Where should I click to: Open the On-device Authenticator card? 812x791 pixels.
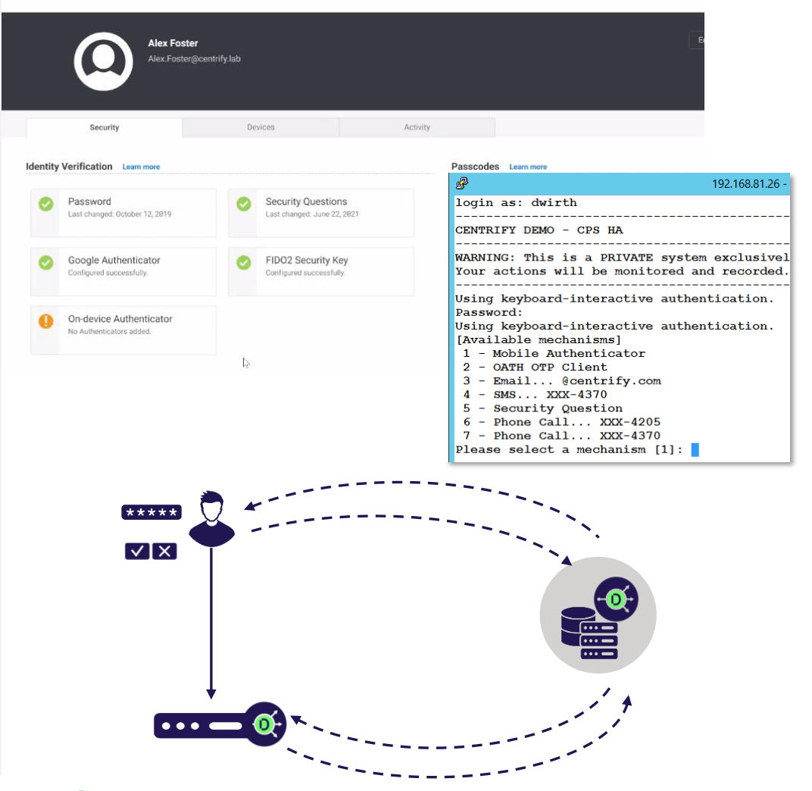click(x=123, y=330)
